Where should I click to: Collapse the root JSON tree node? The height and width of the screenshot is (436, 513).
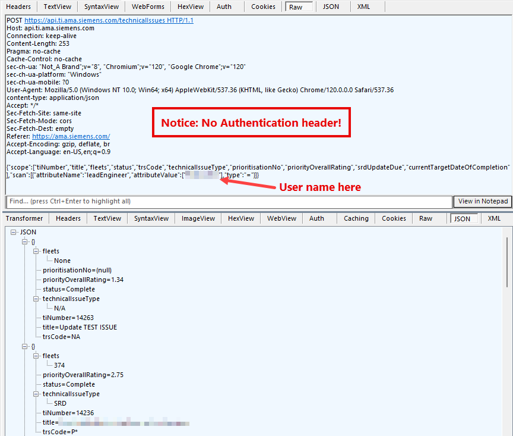point(14,232)
